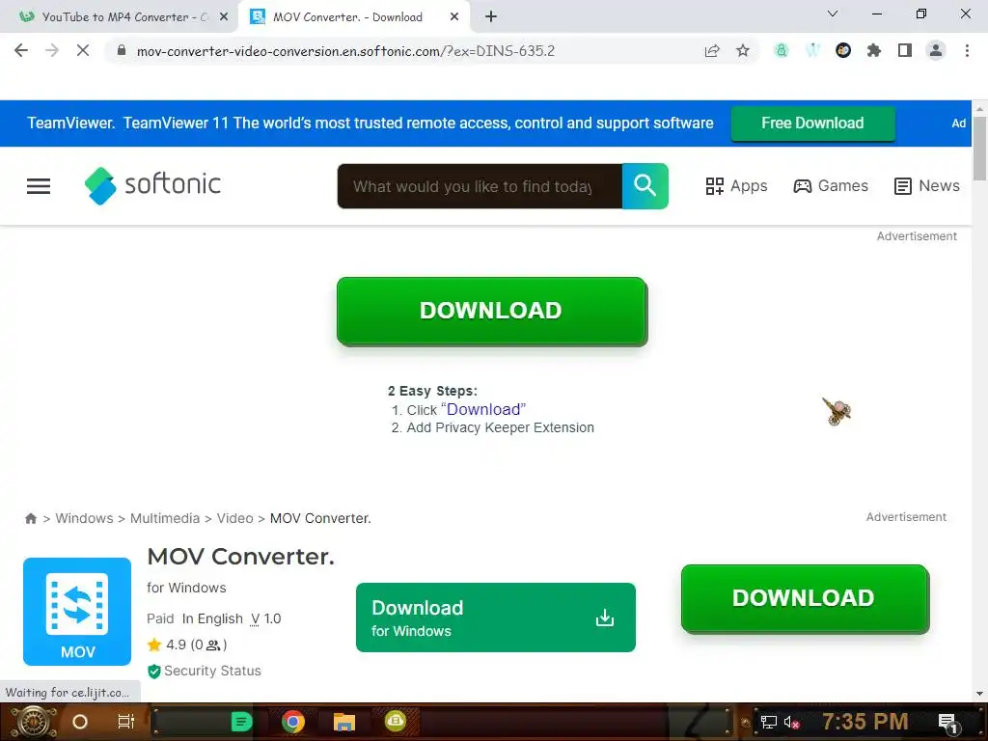988x741 pixels.
Task: Click the Security Status shield
Action: coord(153,672)
